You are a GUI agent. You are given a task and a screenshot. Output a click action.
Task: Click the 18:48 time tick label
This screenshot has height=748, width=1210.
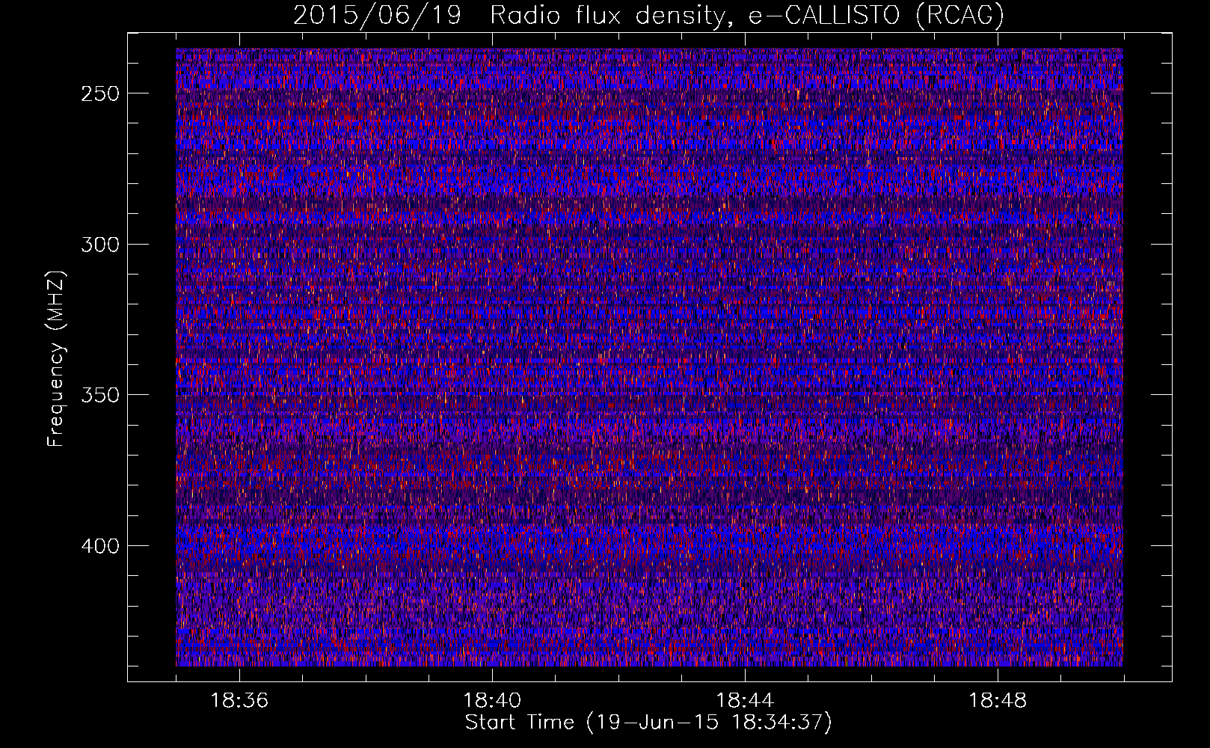[998, 701]
